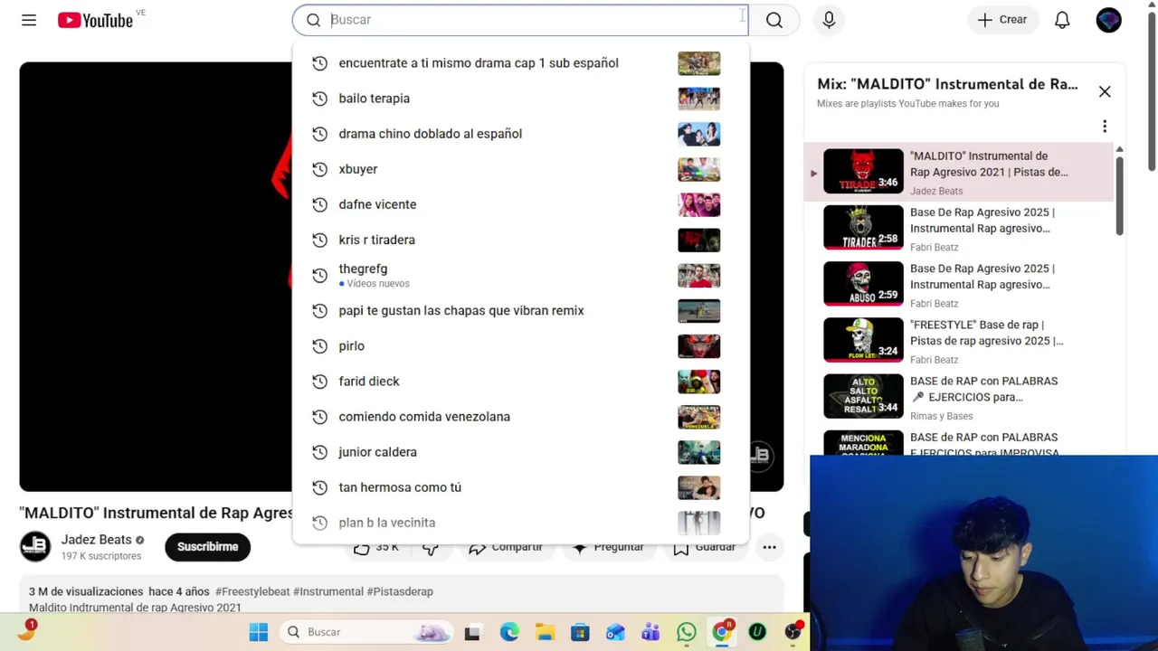Open the video more actions ellipsis
1158x651 pixels.
coord(769,546)
